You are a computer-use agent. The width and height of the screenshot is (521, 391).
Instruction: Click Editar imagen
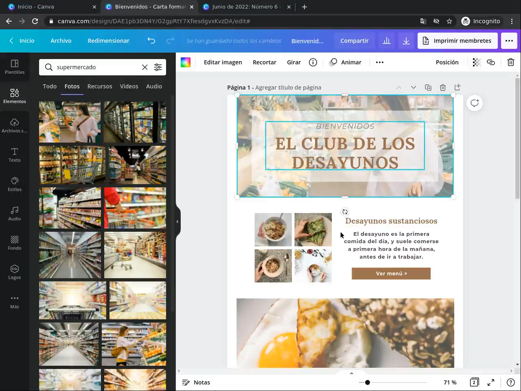[x=223, y=62]
